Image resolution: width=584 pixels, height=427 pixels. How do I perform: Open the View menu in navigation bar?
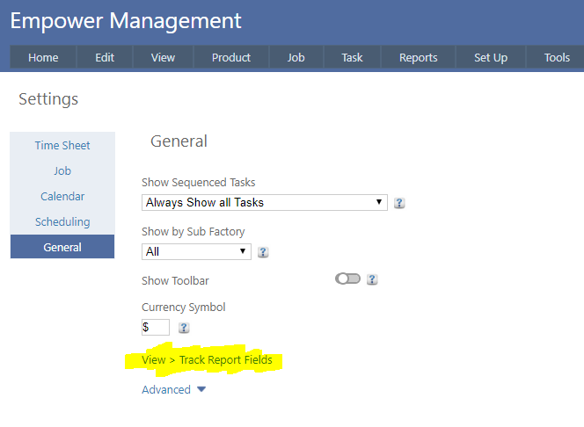[163, 57]
